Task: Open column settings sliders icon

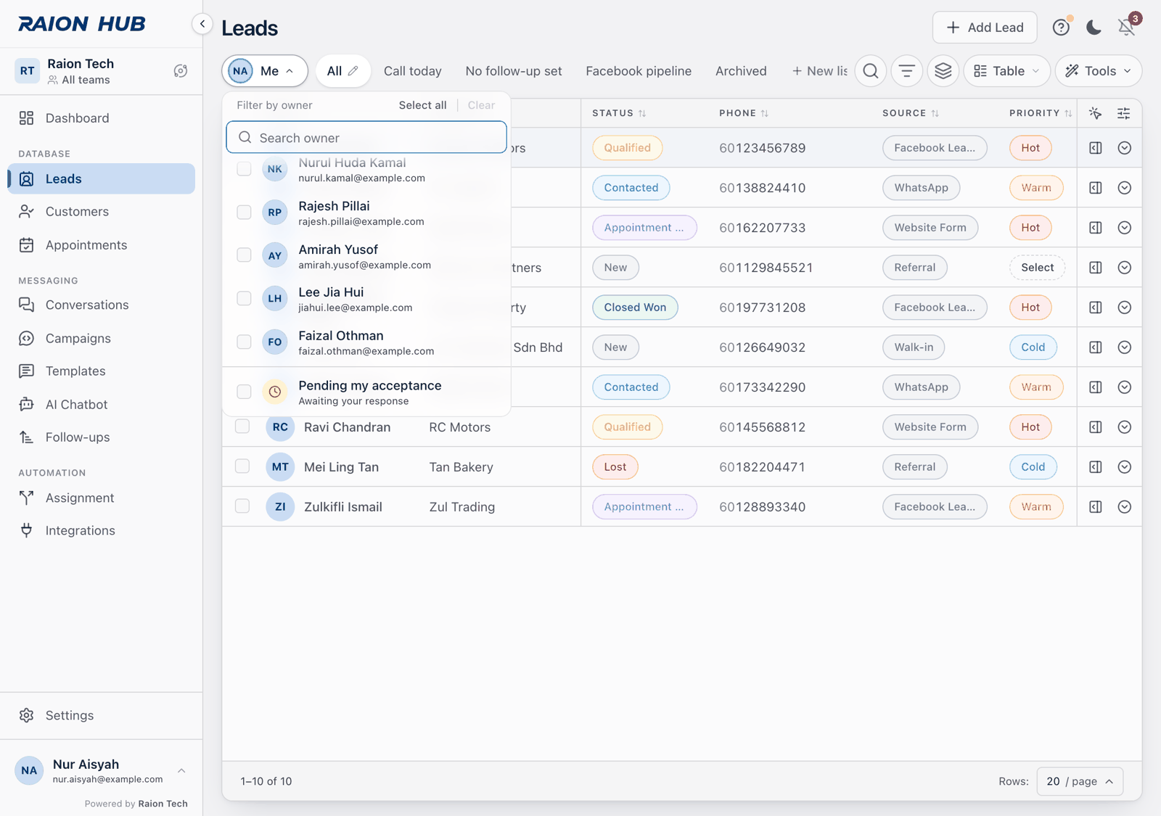Action: [1124, 113]
